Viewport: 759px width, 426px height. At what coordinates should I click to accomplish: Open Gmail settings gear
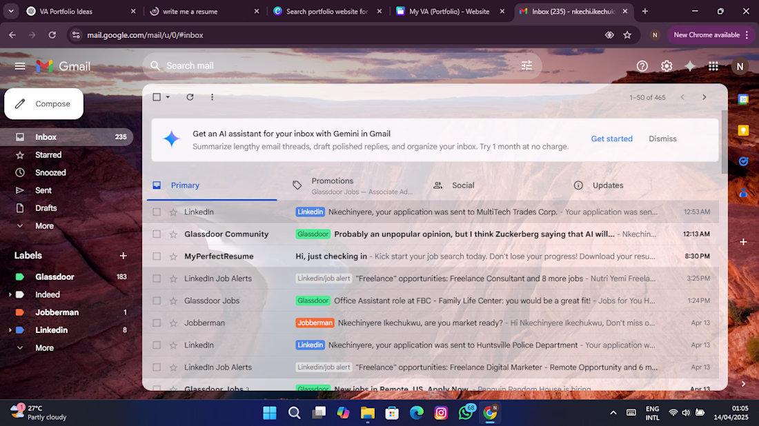(x=667, y=66)
